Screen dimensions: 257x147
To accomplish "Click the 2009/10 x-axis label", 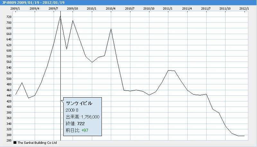I will pyautogui.click(x=73, y=9).
